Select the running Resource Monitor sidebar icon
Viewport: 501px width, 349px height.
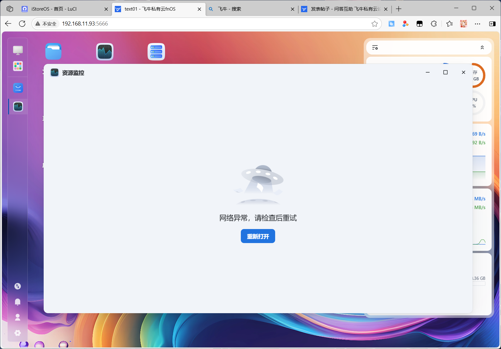18,107
